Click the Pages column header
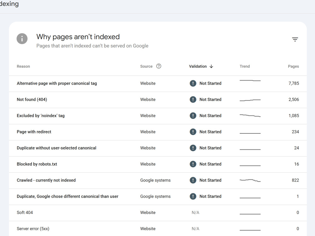 coord(293,66)
